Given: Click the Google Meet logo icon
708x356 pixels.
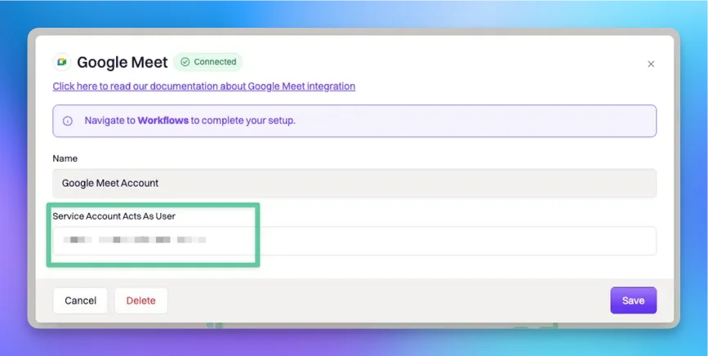Looking at the screenshot, I should click(x=62, y=62).
